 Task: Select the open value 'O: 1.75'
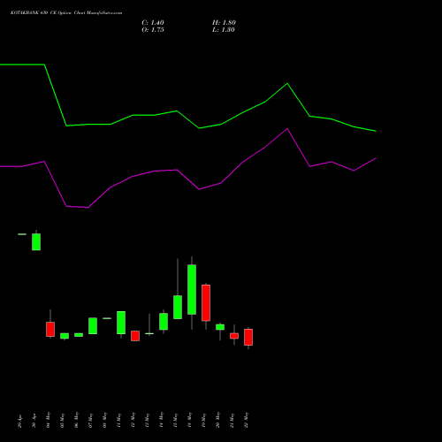(x=153, y=30)
